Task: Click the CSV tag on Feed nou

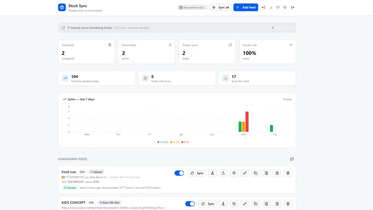Action: [x=82, y=172]
